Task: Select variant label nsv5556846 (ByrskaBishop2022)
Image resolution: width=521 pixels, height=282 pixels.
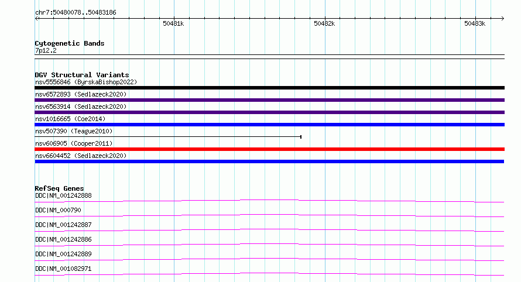Action: click(x=86, y=82)
